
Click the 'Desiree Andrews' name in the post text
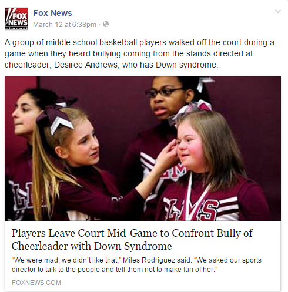86,65
